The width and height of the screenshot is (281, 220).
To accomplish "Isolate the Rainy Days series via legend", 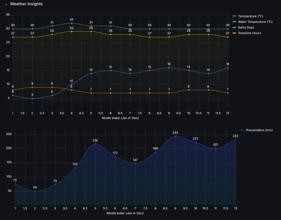I will (246, 27).
